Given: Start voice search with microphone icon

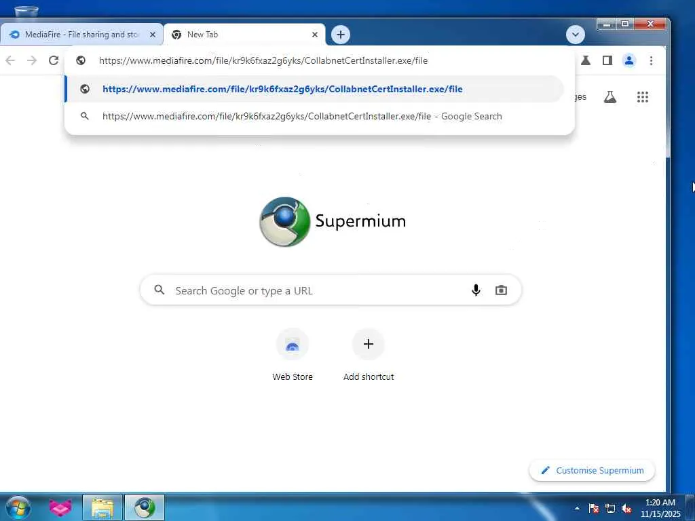Looking at the screenshot, I should click(476, 290).
